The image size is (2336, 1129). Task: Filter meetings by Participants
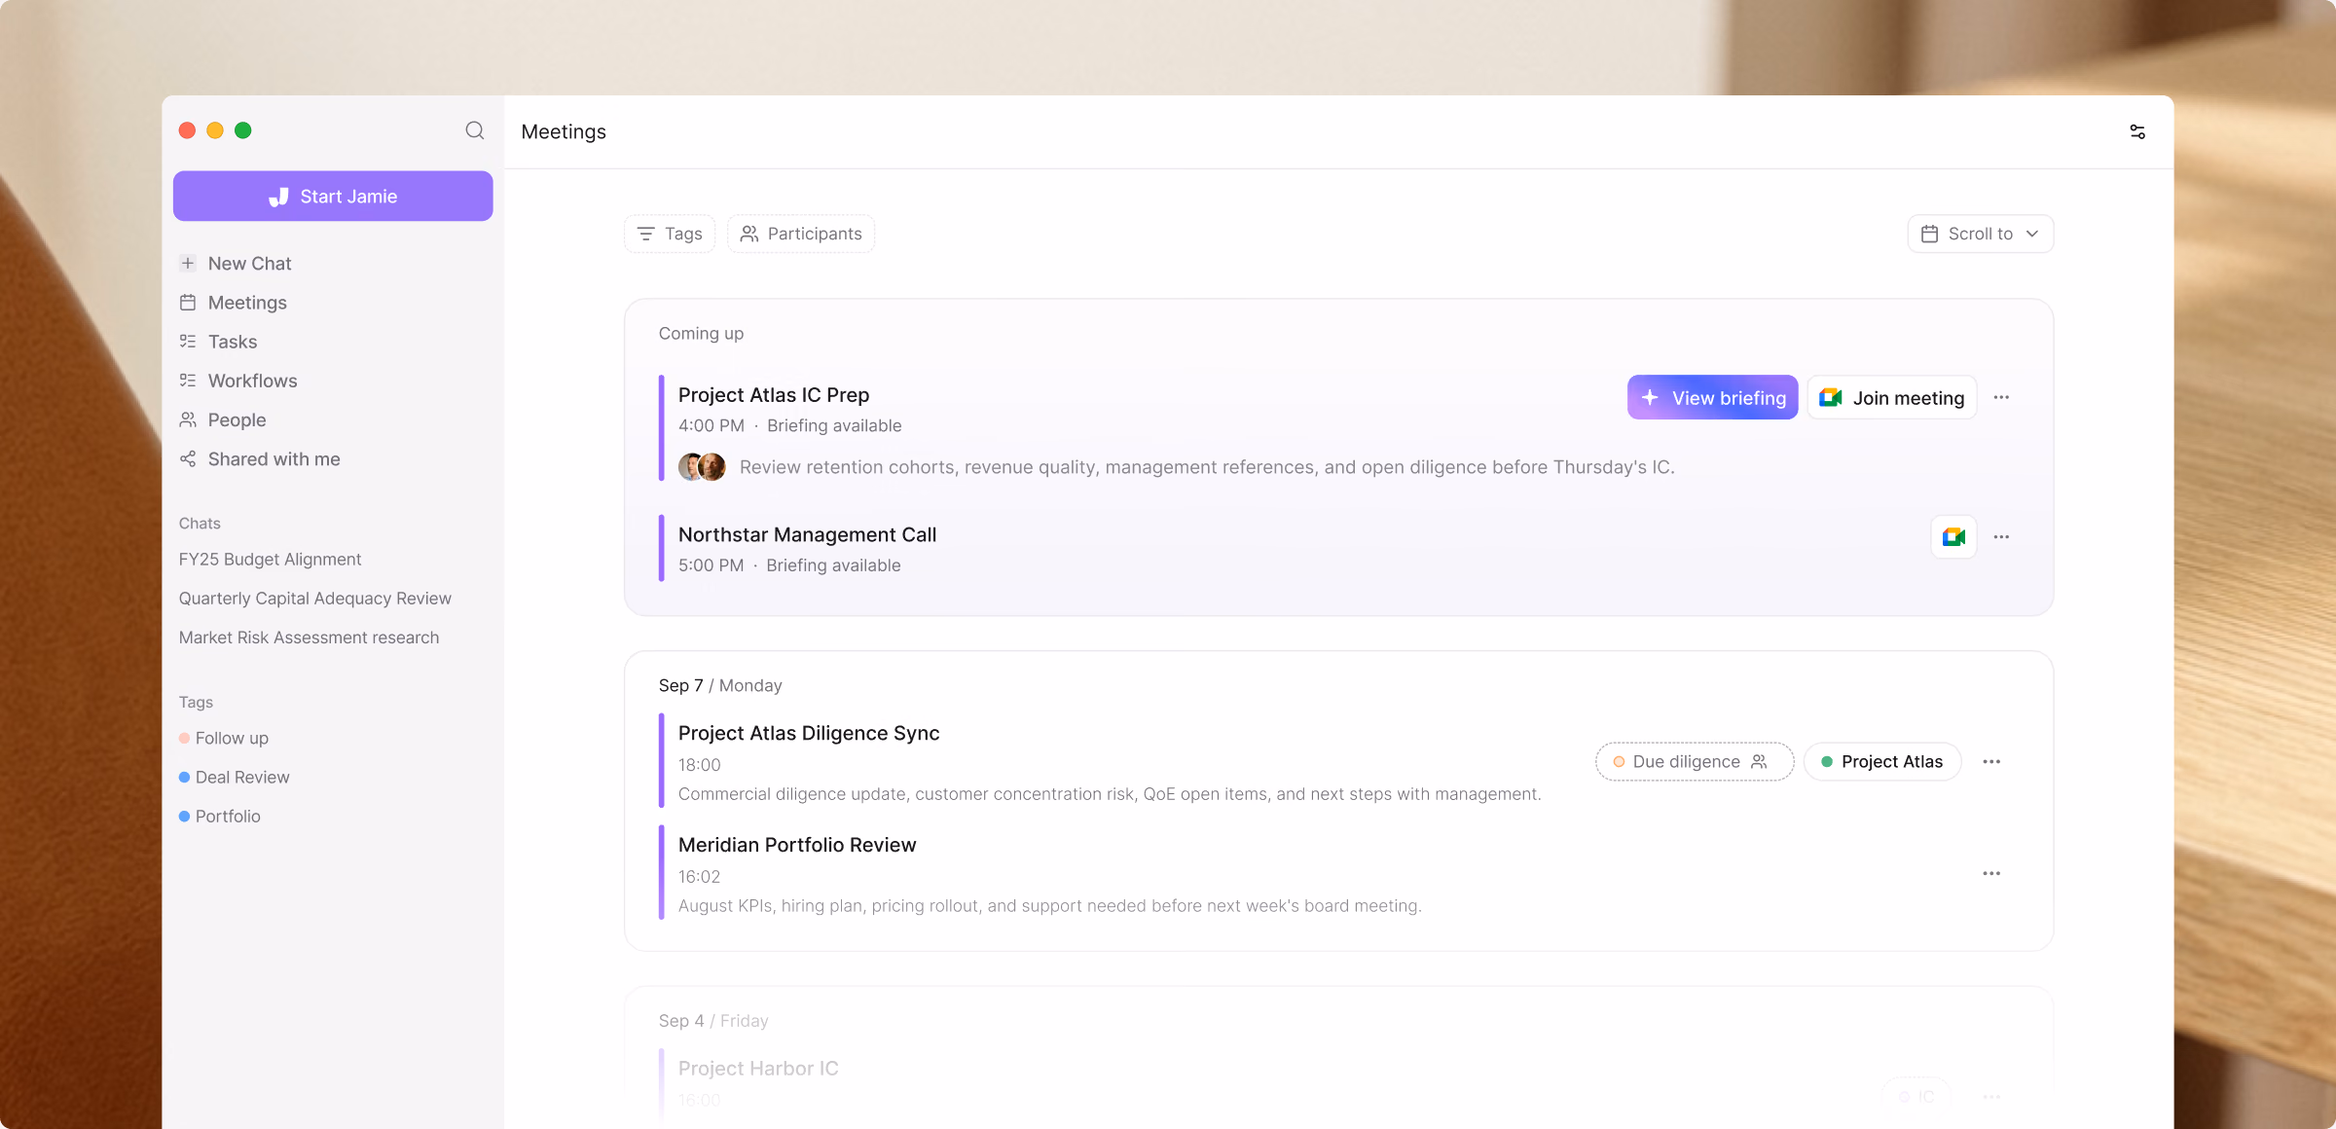pyautogui.click(x=801, y=234)
